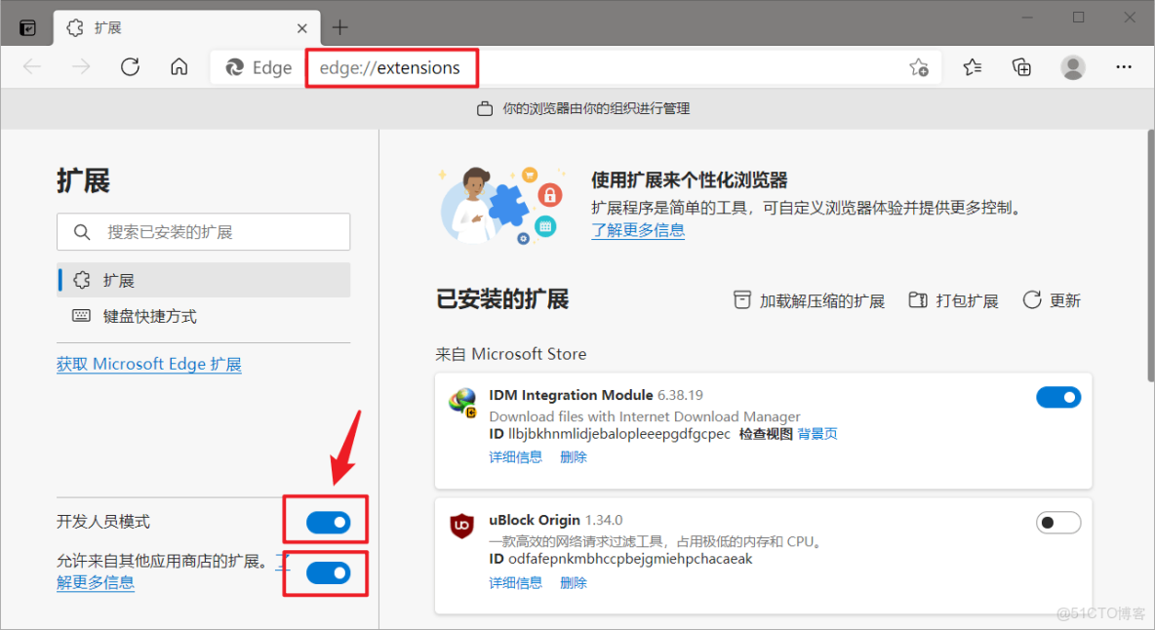Open browser Favorites via star icon

(x=972, y=66)
